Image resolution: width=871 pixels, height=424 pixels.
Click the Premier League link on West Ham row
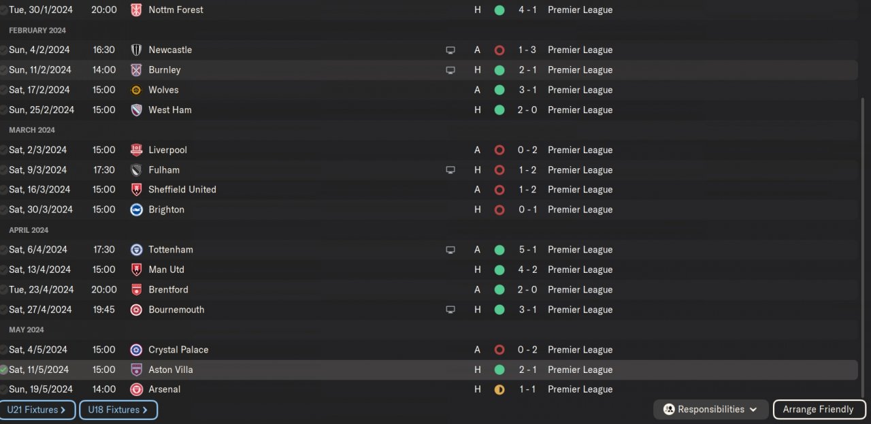580,110
